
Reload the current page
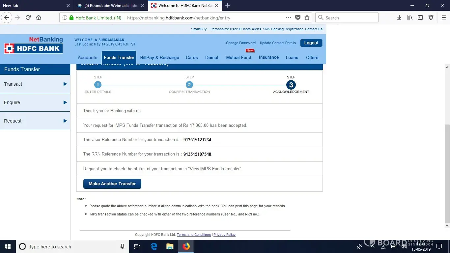pyautogui.click(x=28, y=18)
